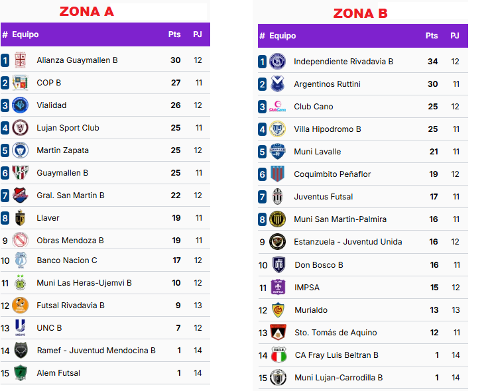Click the CA Fray Luis Beltran B crest
The height and width of the screenshot is (391, 488).
[x=279, y=355]
